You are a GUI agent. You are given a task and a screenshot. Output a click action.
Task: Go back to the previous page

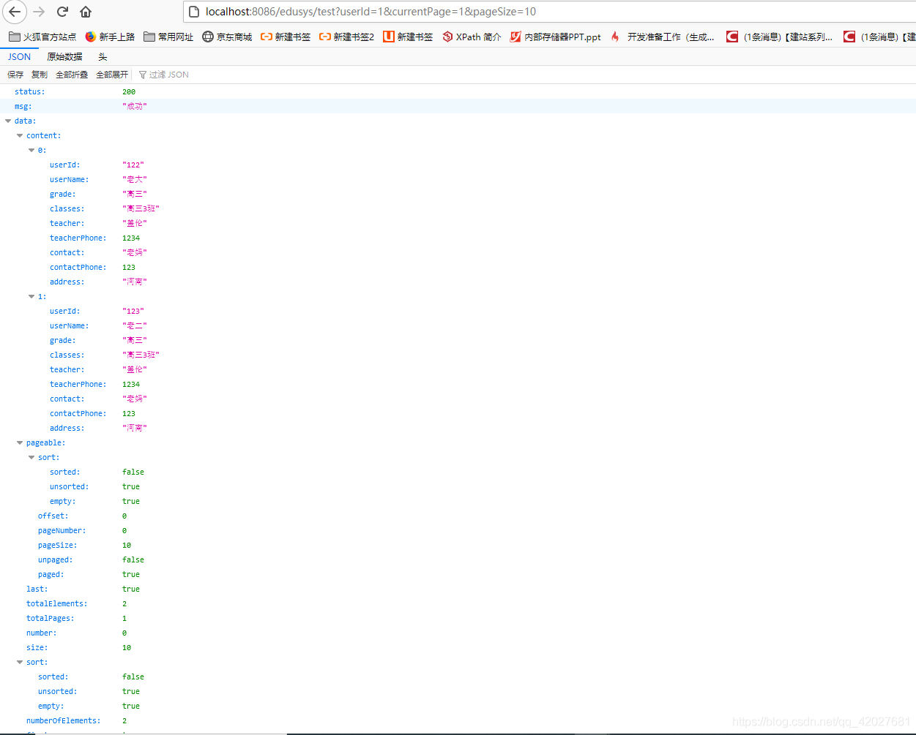[x=15, y=12]
